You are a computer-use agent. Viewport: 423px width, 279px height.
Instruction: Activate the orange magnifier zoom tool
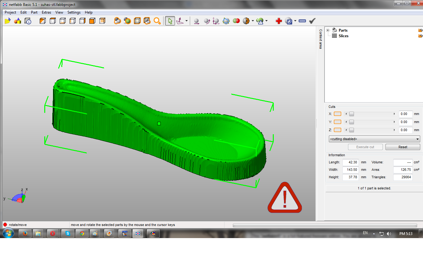pos(157,21)
